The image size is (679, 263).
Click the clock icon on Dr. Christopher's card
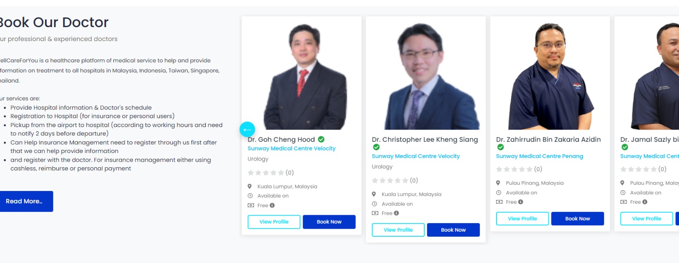tap(374, 204)
